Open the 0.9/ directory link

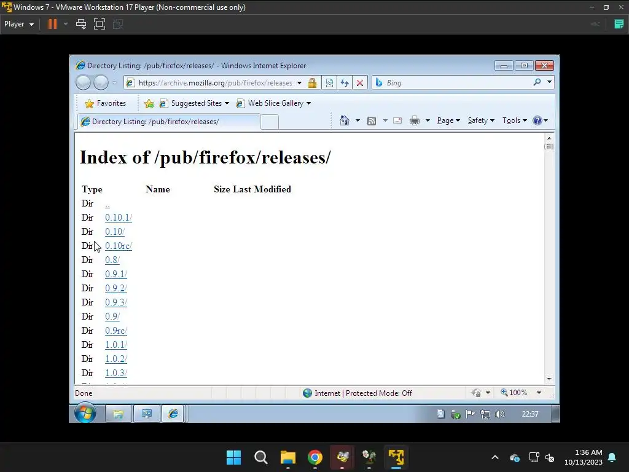(112, 317)
